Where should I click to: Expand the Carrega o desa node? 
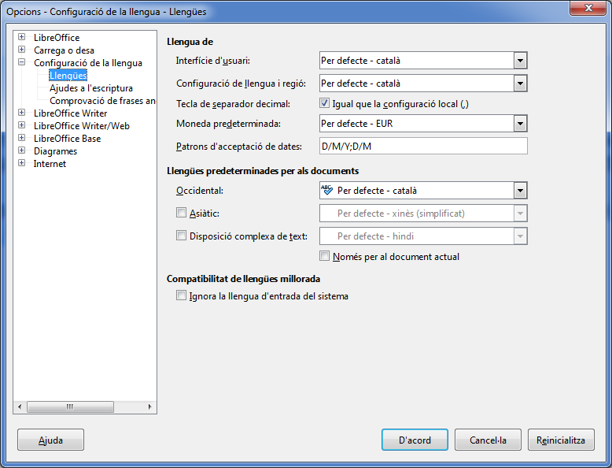[x=22, y=50]
